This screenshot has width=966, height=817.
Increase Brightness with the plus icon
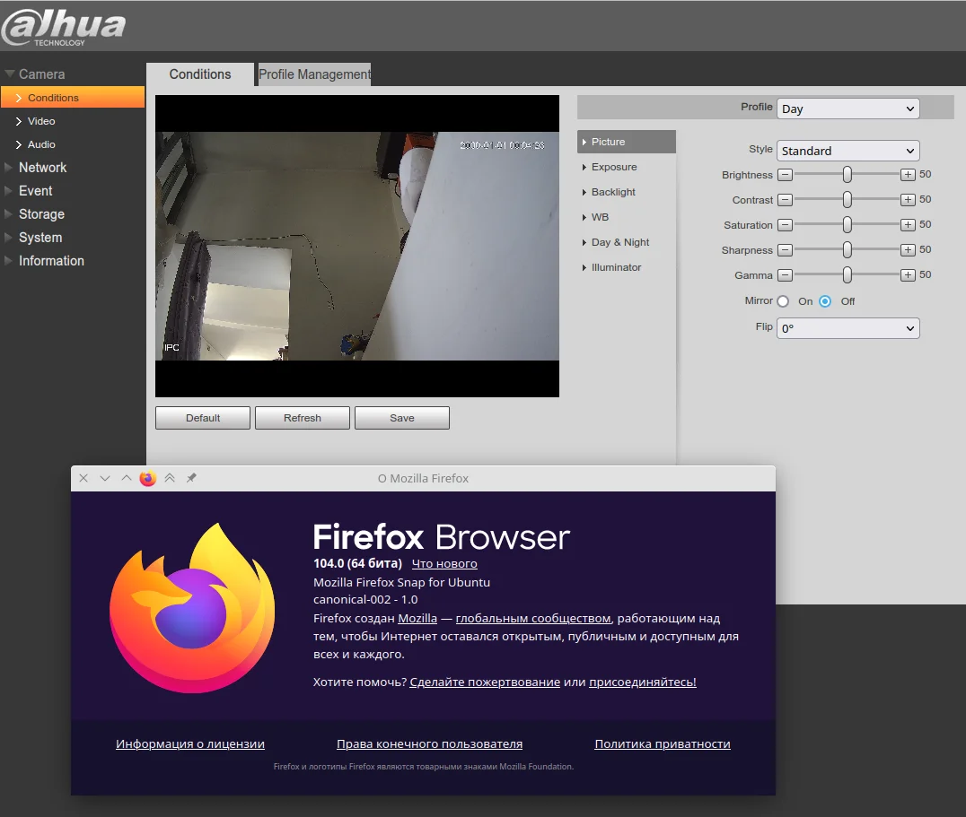click(908, 175)
